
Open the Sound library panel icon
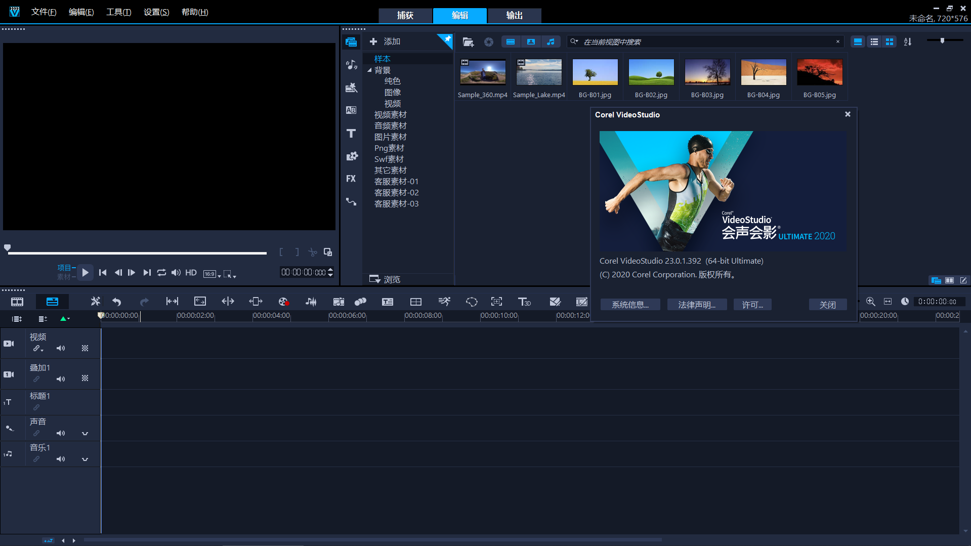coord(351,64)
